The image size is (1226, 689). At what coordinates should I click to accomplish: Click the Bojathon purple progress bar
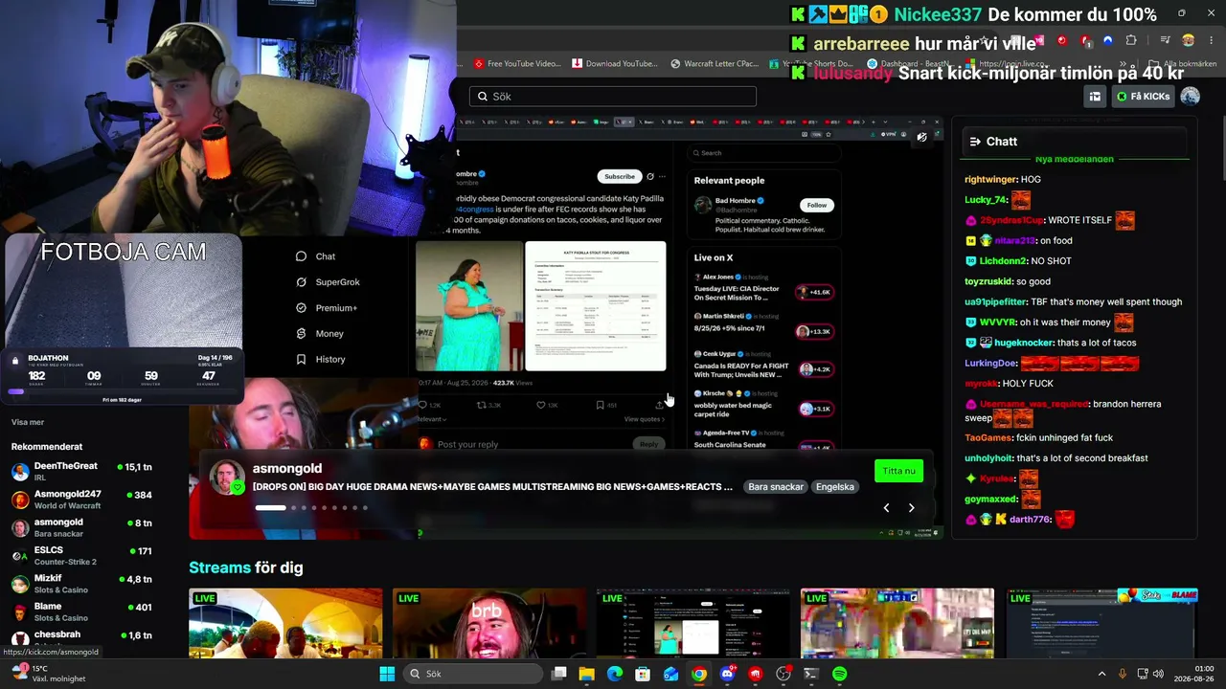(15, 390)
